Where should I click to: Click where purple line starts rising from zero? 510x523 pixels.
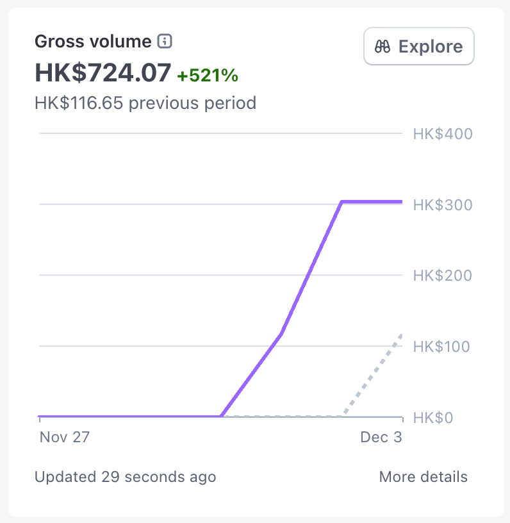(221, 417)
